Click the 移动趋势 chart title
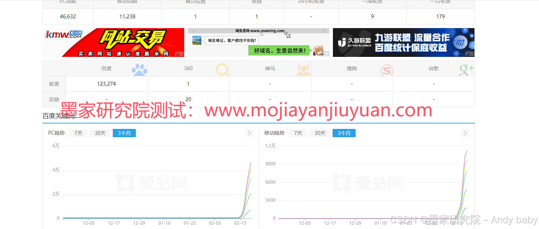 click(x=274, y=133)
